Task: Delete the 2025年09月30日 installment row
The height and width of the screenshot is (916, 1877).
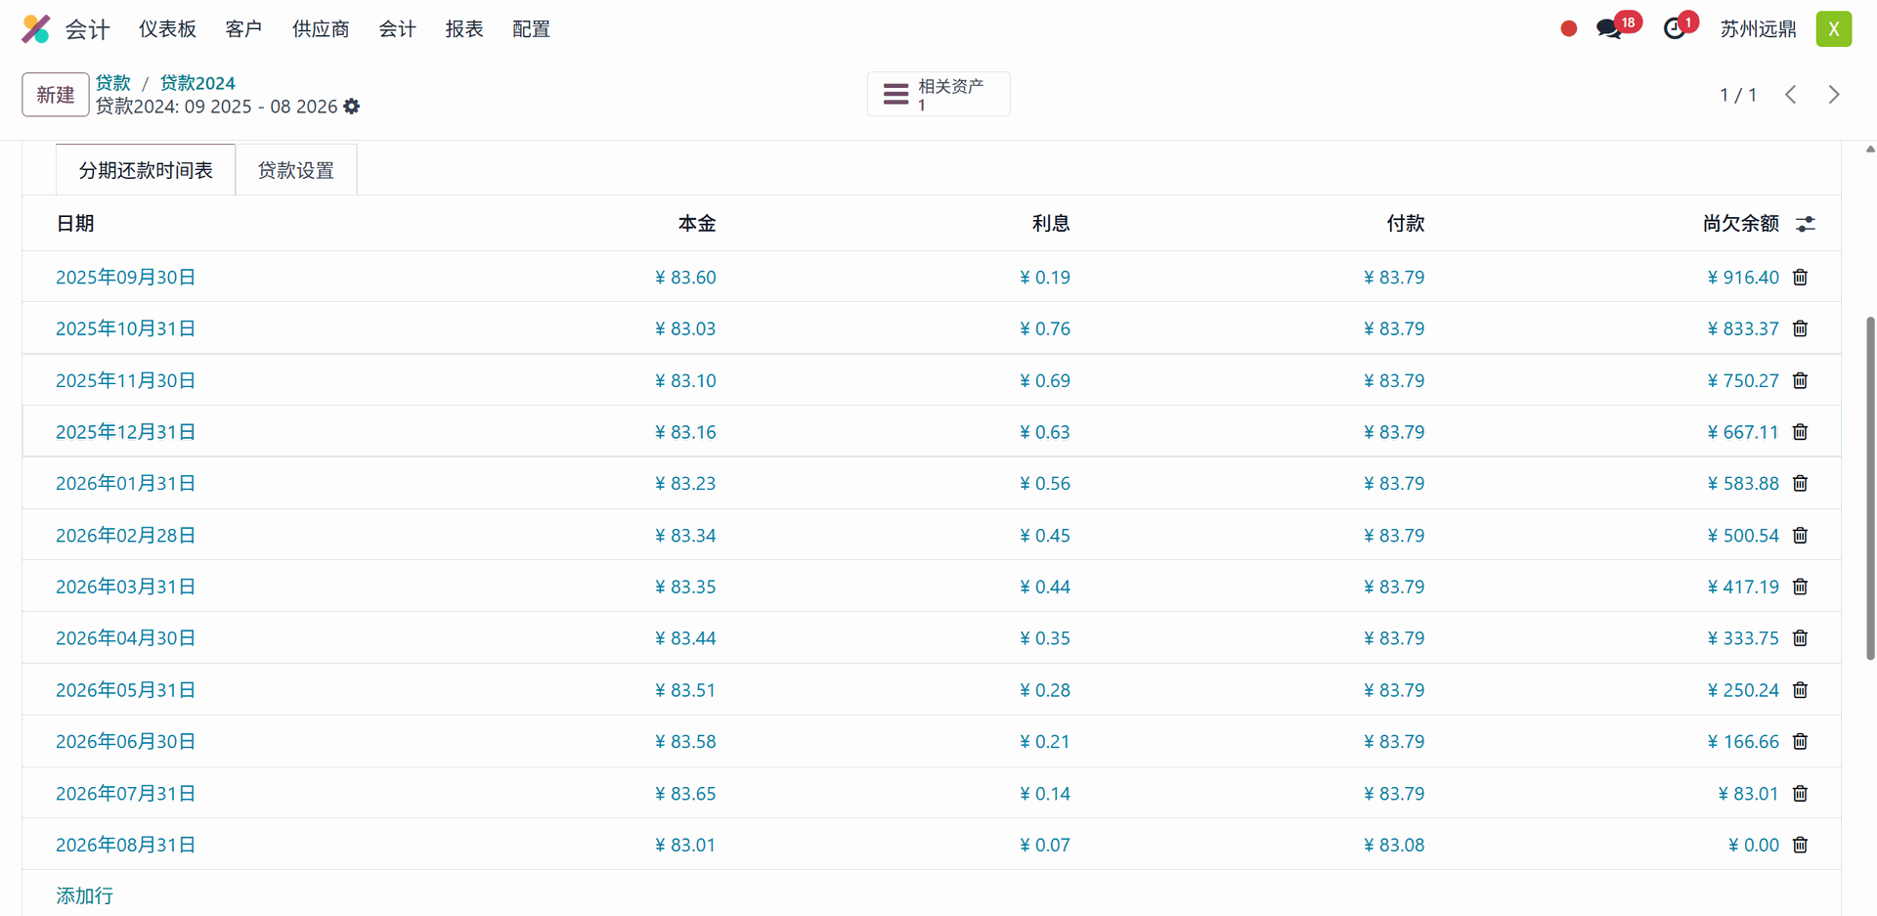Action: click(1800, 278)
